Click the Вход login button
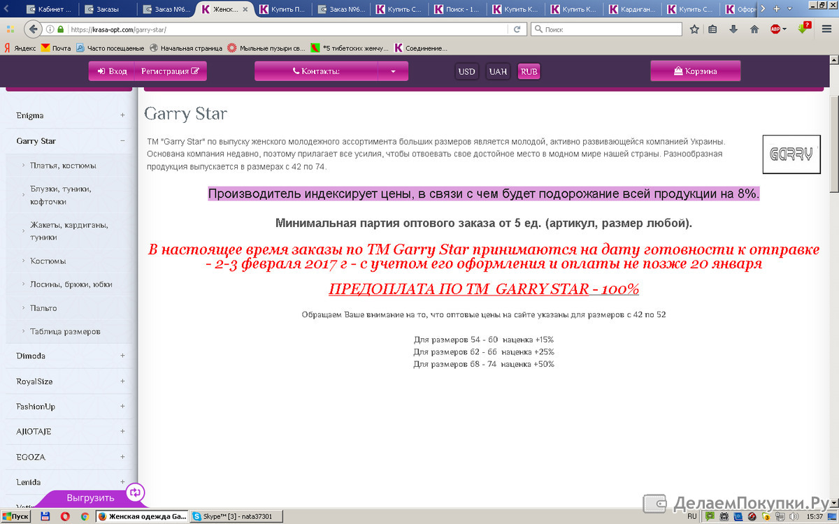839x524 pixels. click(112, 71)
